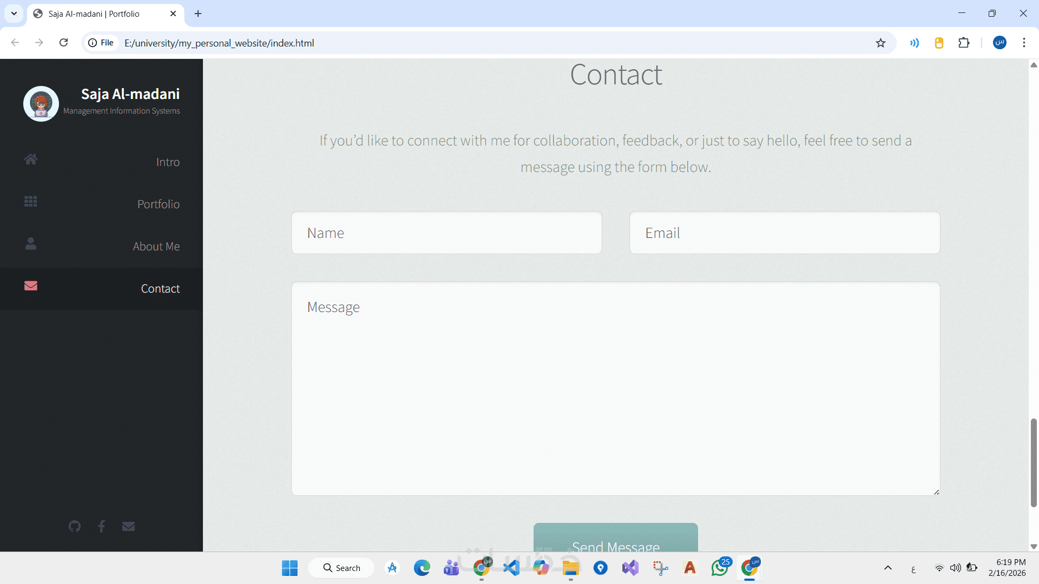Click the envelope icon in sidebar footer
Screen dimensions: 1039x584
[x=128, y=526]
